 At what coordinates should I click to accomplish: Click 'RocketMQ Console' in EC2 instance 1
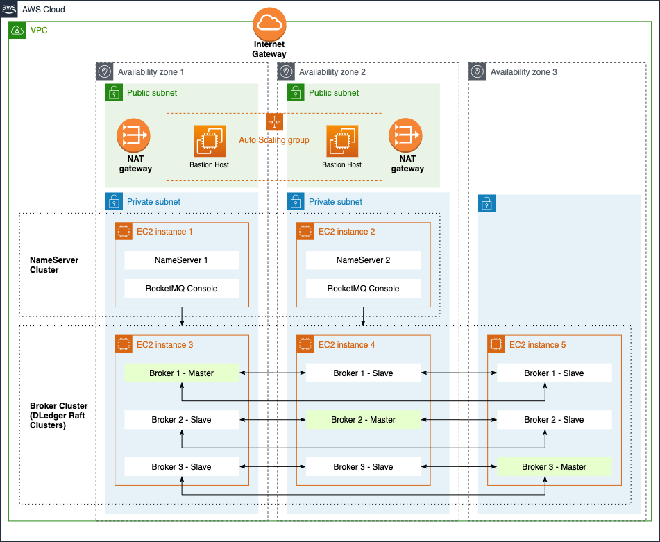[182, 289]
